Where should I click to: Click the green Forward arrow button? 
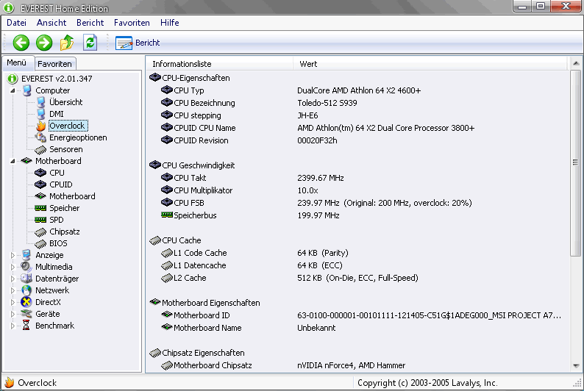(44, 43)
